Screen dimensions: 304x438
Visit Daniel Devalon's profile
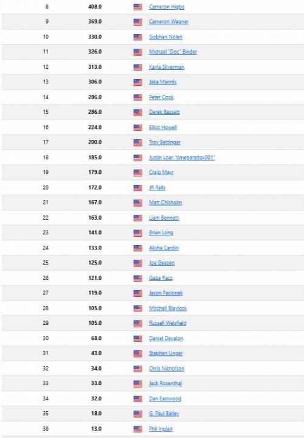point(166,338)
